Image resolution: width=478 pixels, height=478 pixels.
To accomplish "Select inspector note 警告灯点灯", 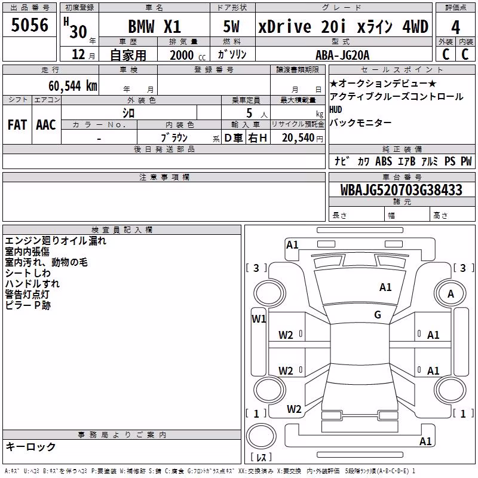I will (x=27, y=294).
